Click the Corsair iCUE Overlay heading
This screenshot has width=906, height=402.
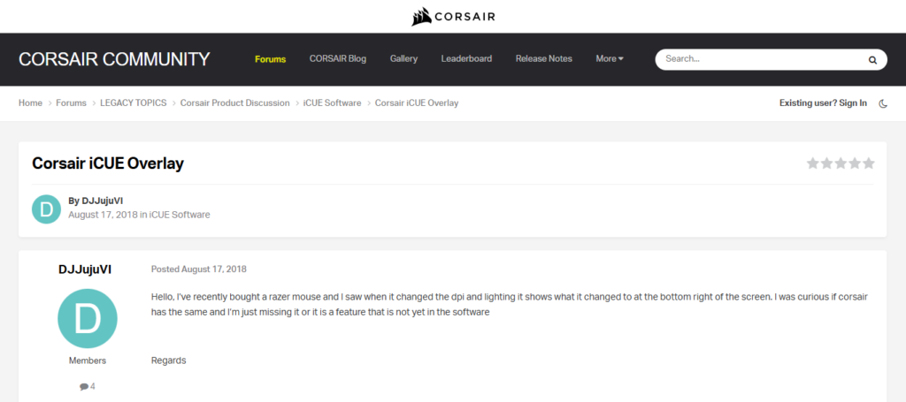pyautogui.click(x=108, y=163)
